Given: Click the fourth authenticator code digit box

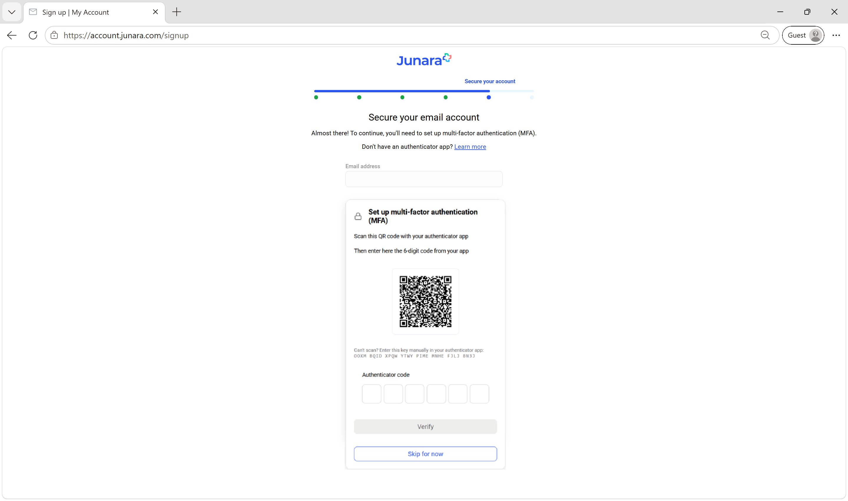Looking at the screenshot, I should pyautogui.click(x=436, y=394).
